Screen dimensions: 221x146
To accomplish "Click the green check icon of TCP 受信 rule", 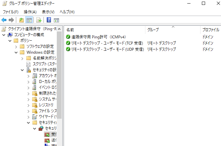I will (68, 43).
